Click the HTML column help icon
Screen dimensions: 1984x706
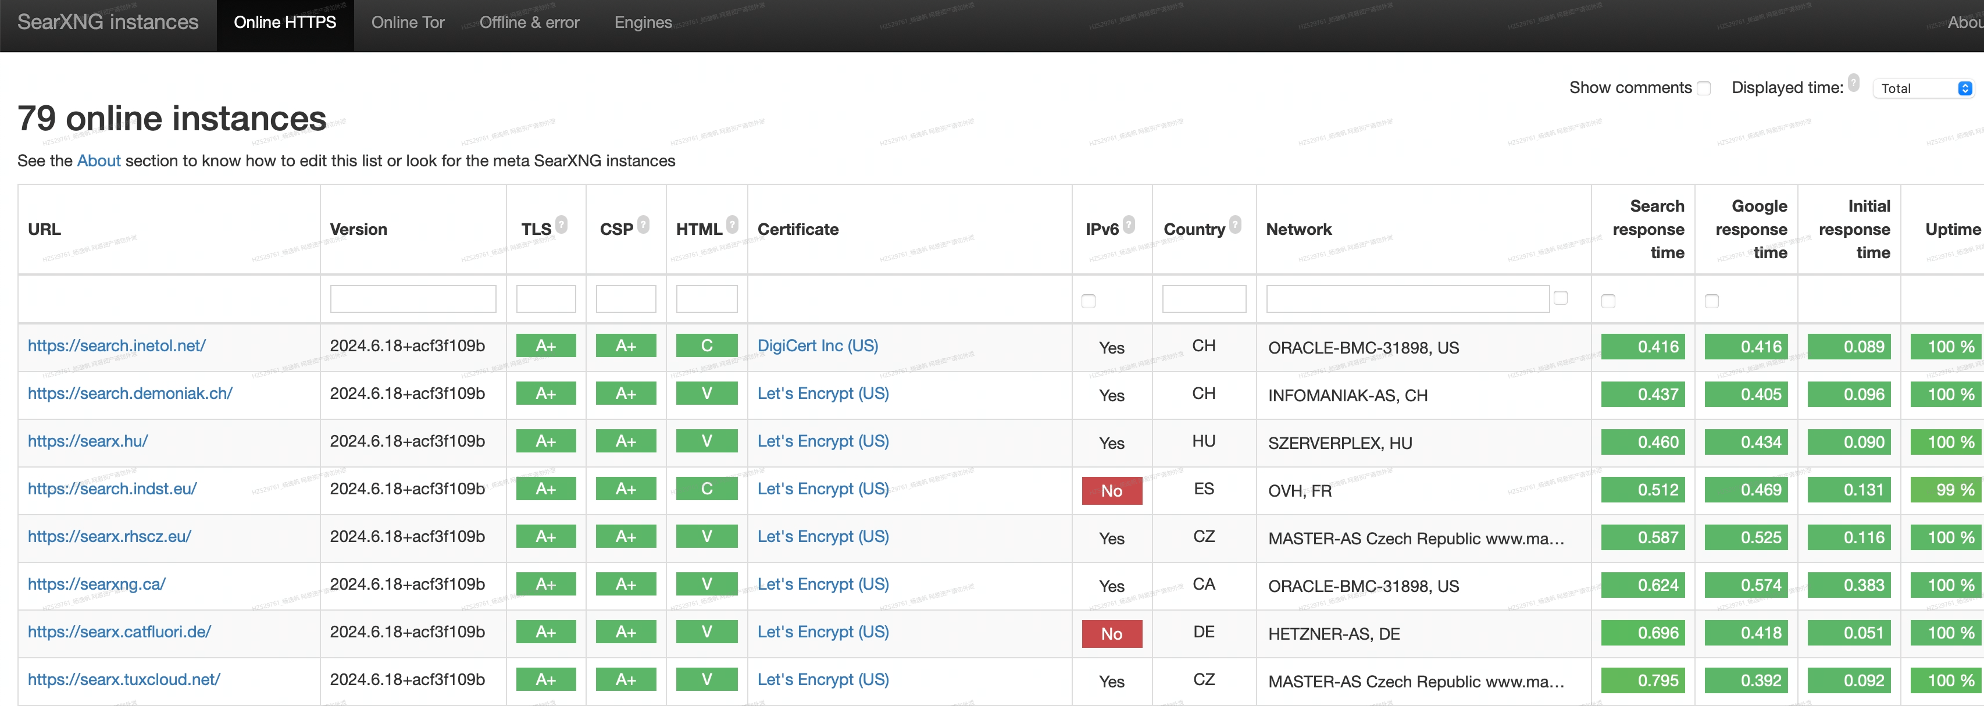(x=733, y=224)
